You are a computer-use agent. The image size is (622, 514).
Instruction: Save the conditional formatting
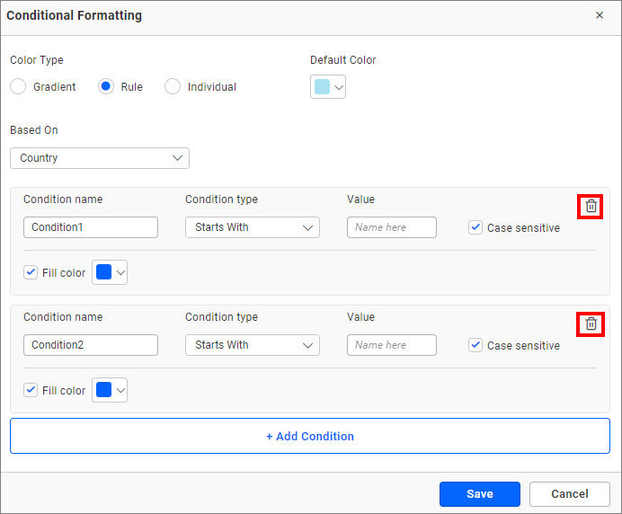point(479,493)
